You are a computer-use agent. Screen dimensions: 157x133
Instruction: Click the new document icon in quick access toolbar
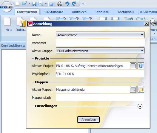pos(17,4)
